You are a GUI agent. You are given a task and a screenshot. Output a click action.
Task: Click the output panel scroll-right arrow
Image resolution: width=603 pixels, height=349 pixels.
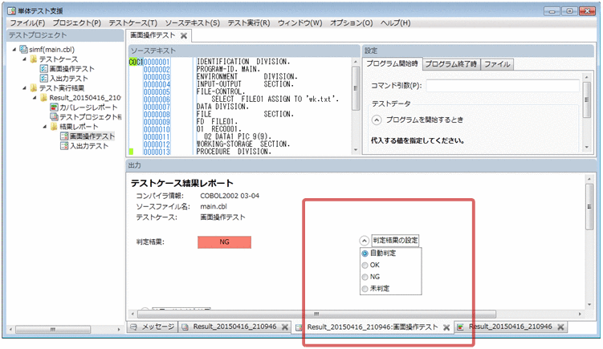[x=580, y=314]
